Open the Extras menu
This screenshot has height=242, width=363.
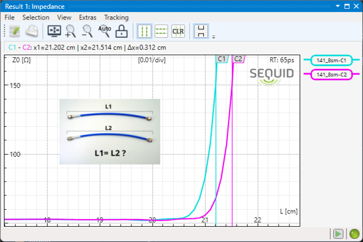click(87, 17)
